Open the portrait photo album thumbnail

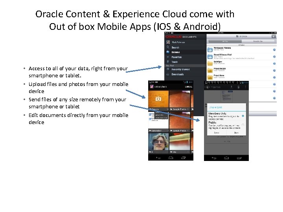pyautogui.click(x=158, y=143)
